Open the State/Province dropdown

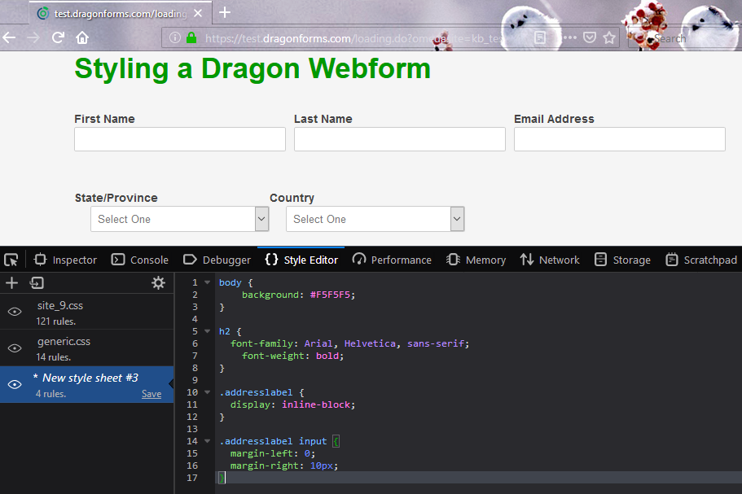tap(179, 219)
